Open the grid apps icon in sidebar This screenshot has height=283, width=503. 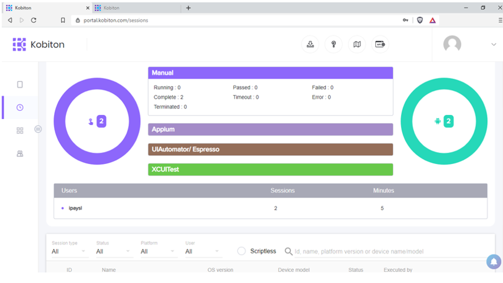tap(20, 130)
